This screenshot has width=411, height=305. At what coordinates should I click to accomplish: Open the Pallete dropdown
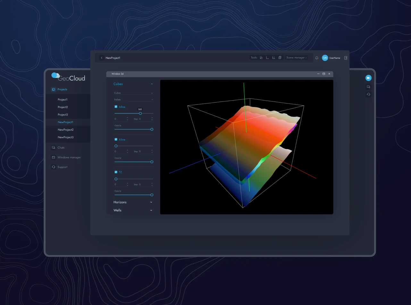(x=134, y=100)
